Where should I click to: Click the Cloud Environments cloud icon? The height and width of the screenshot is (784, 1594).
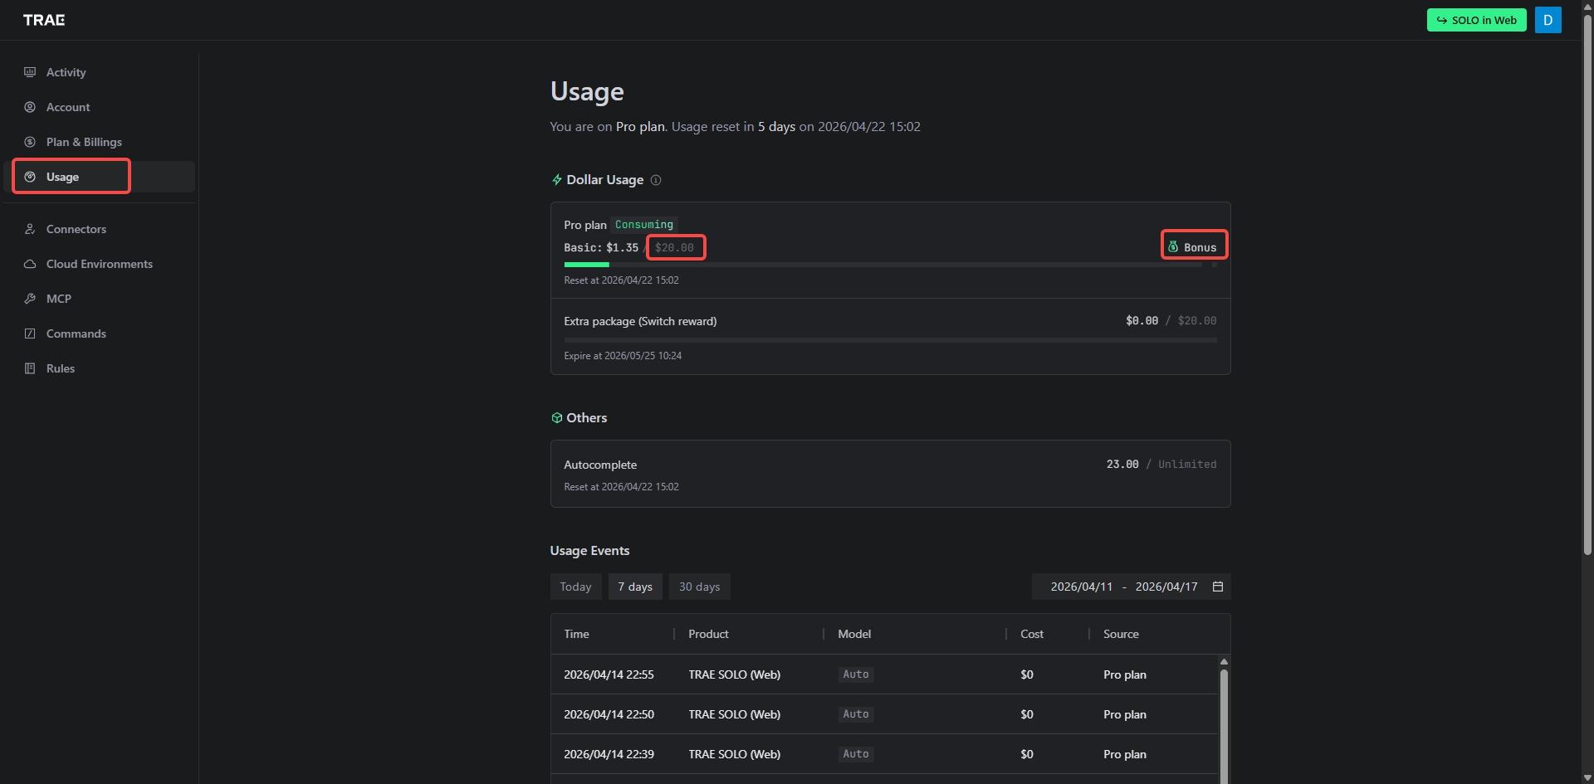point(30,264)
